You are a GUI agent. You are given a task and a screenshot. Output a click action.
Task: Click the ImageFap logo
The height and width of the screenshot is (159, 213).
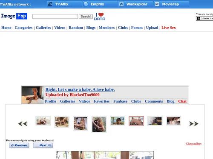(14, 16)
